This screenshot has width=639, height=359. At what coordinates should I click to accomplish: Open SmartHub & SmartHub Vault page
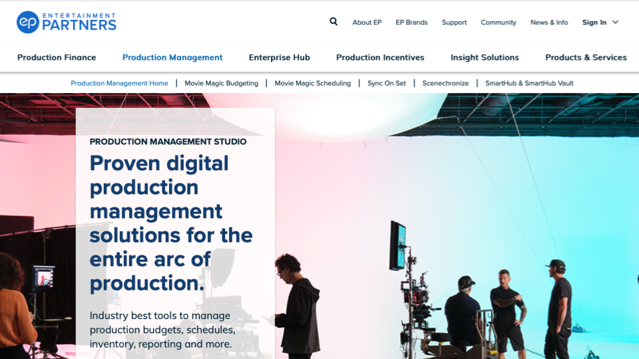point(529,83)
